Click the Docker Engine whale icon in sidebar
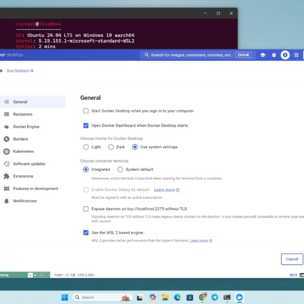The height and width of the screenshot is (304, 304). [x=7, y=127]
